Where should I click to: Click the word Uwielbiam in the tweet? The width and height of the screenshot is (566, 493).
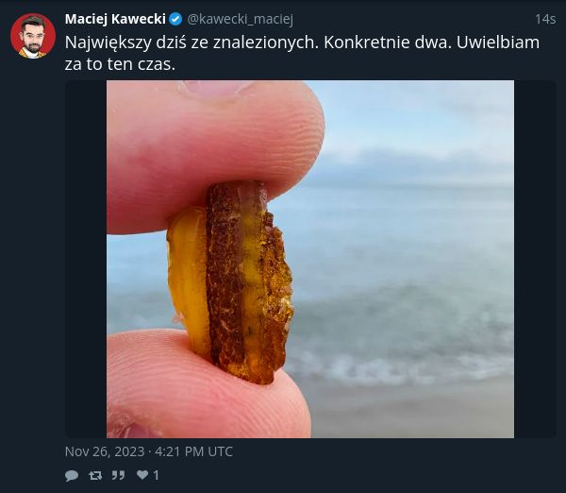click(498, 42)
